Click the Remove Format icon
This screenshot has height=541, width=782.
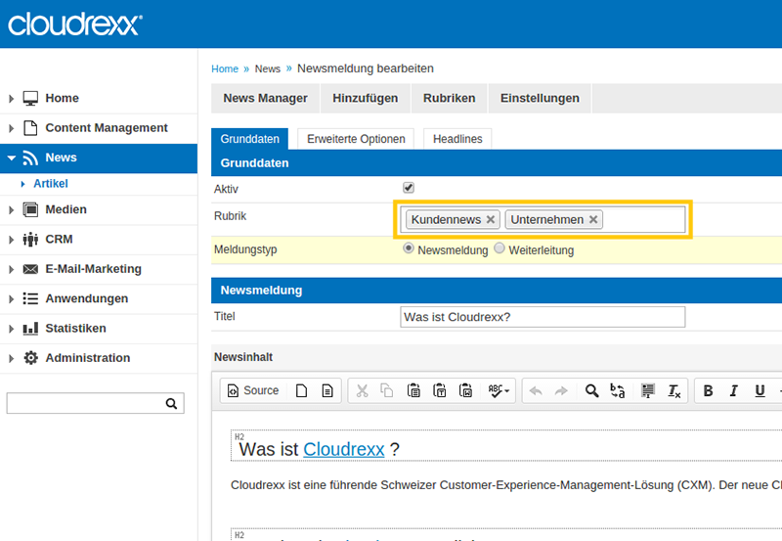[673, 390]
